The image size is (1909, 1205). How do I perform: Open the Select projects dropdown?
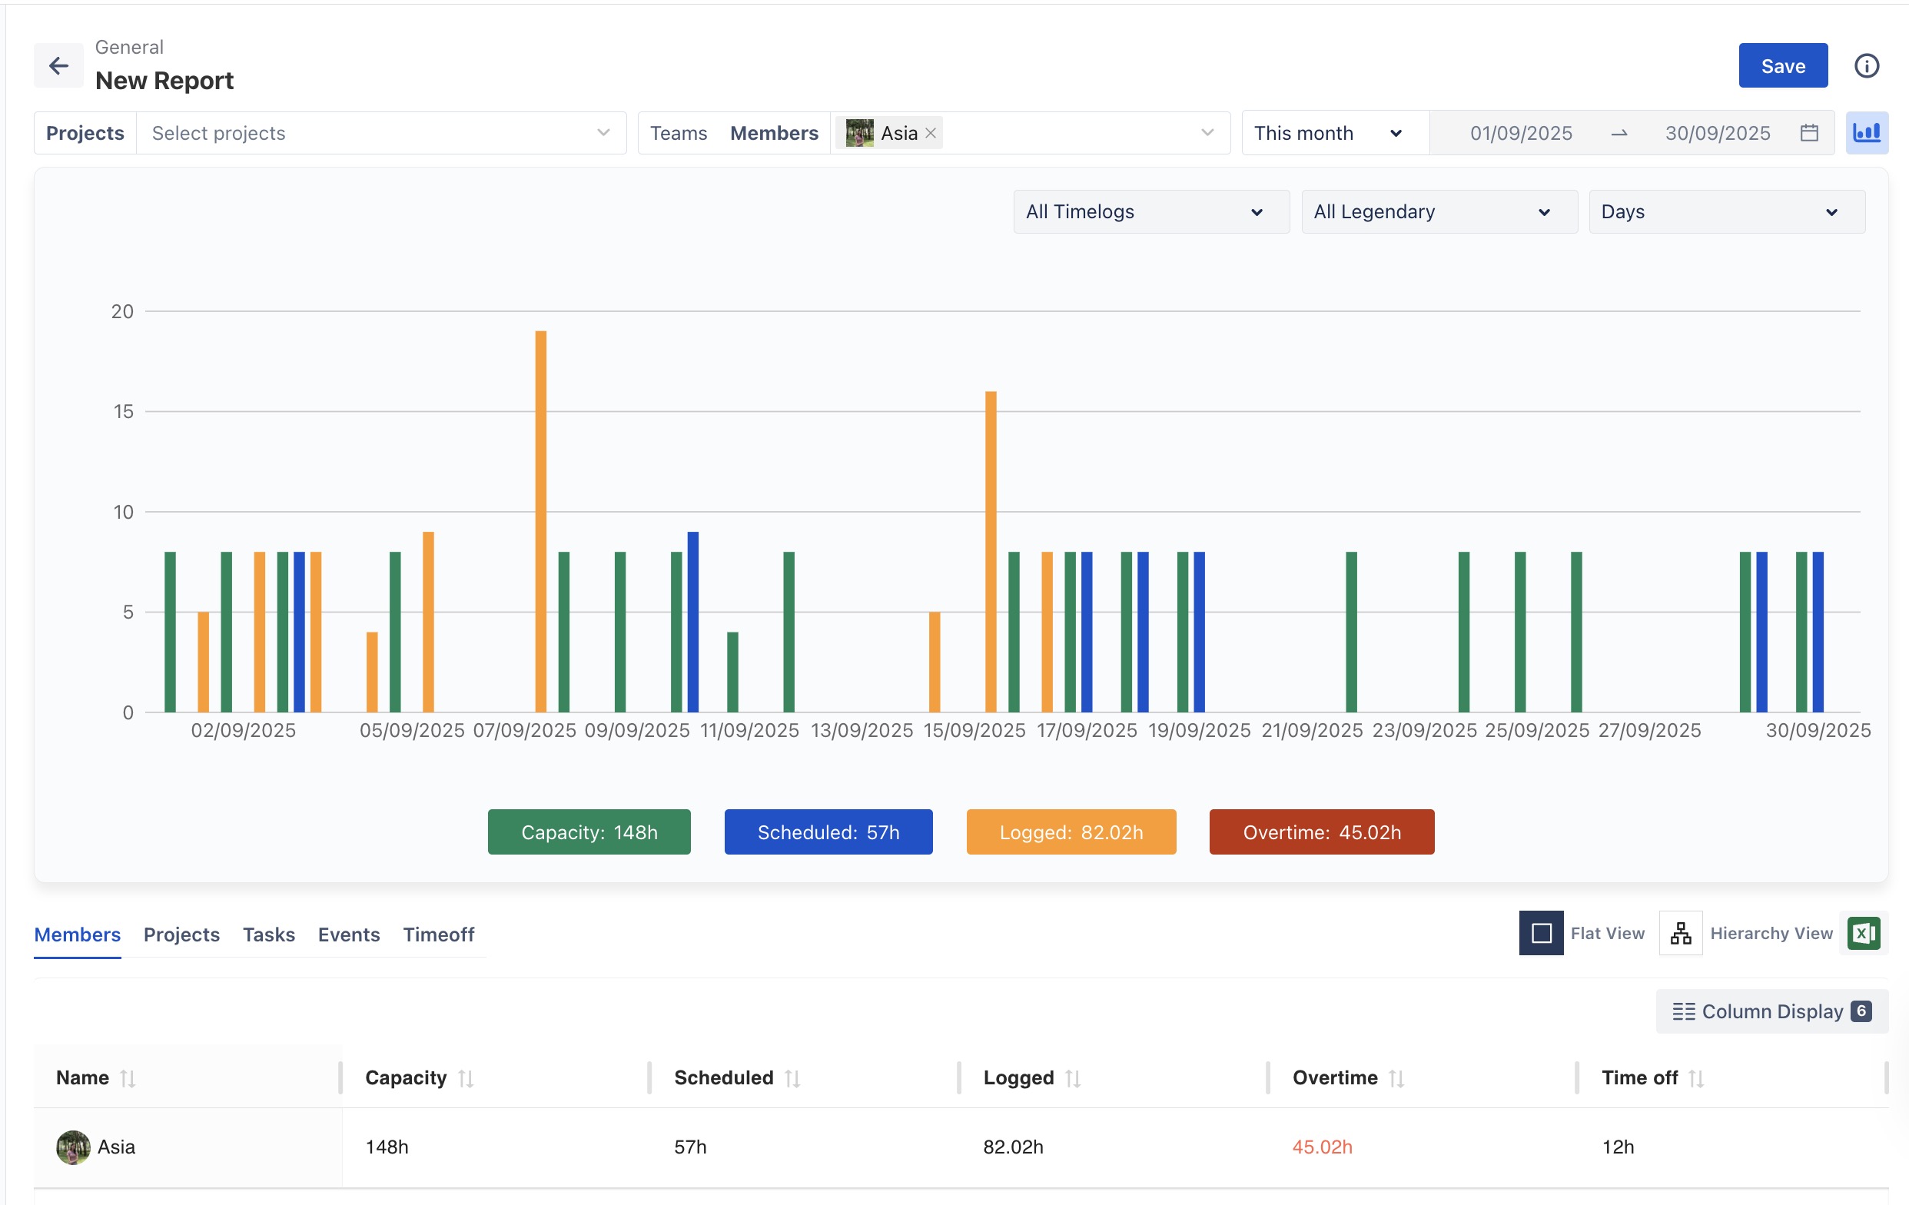(380, 133)
